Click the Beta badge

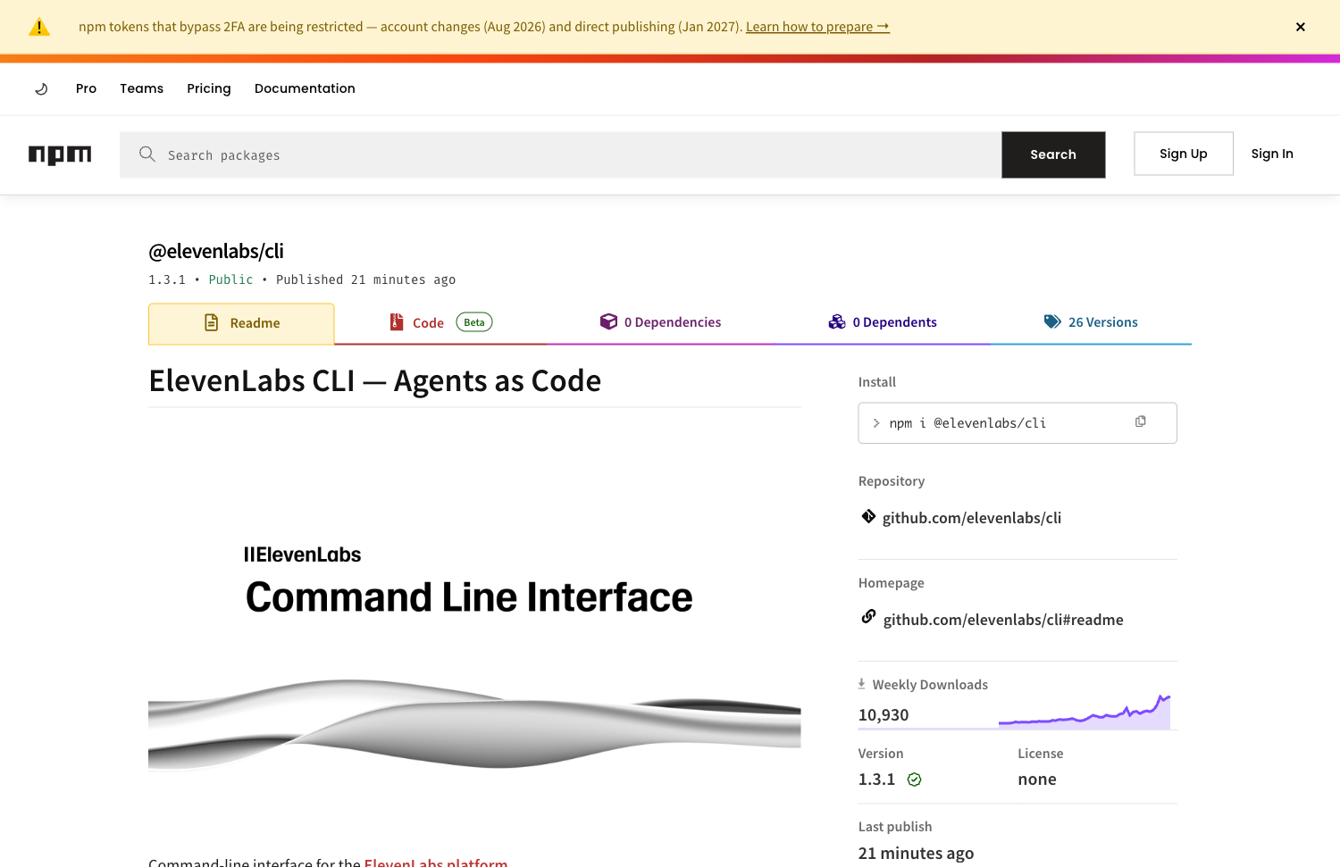click(x=474, y=322)
